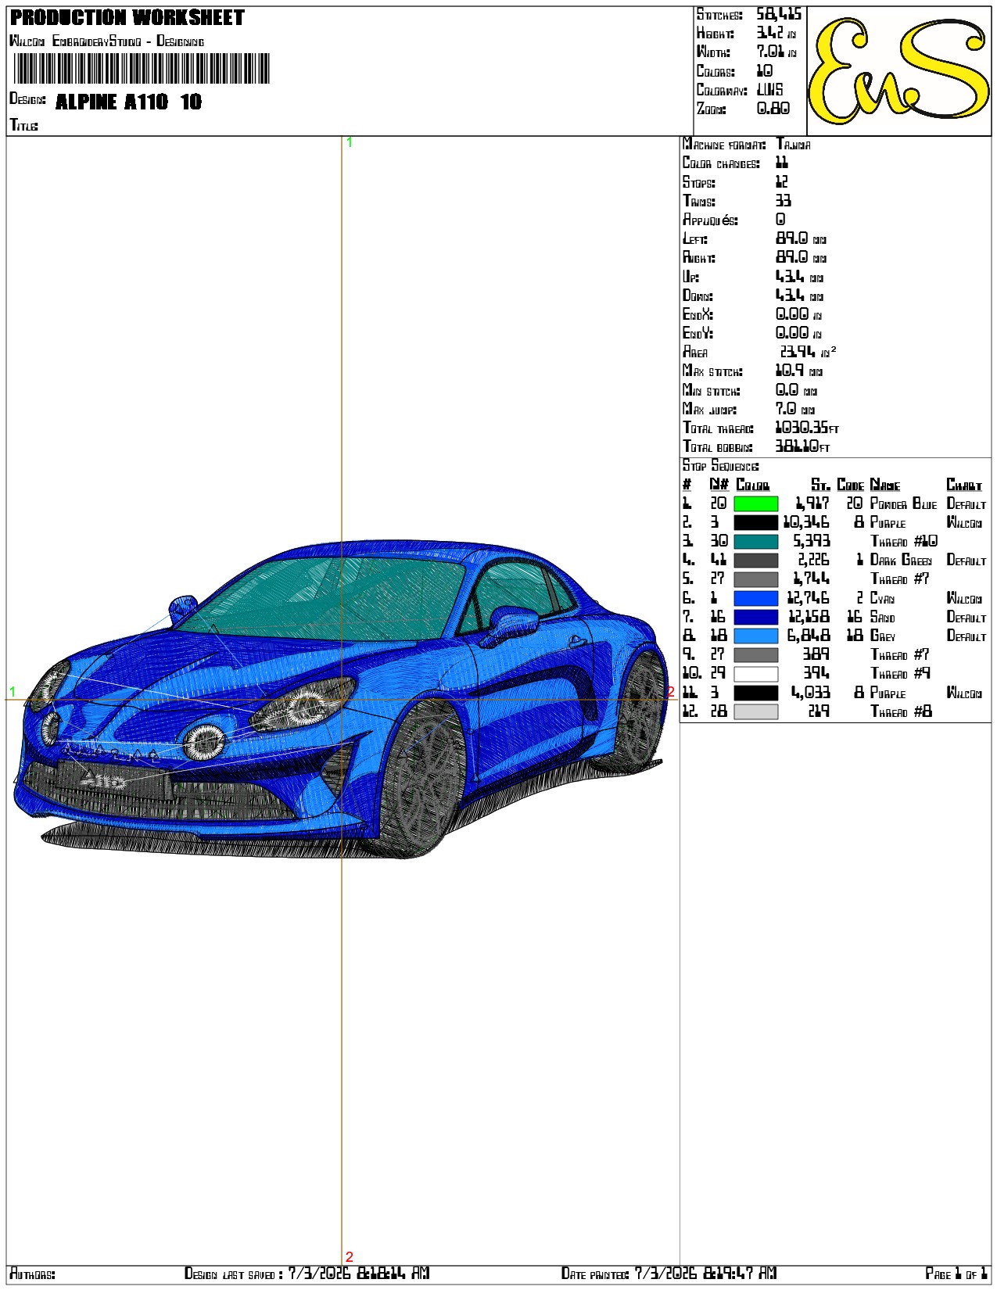Click the blue Alpine car design preview

[341, 699]
